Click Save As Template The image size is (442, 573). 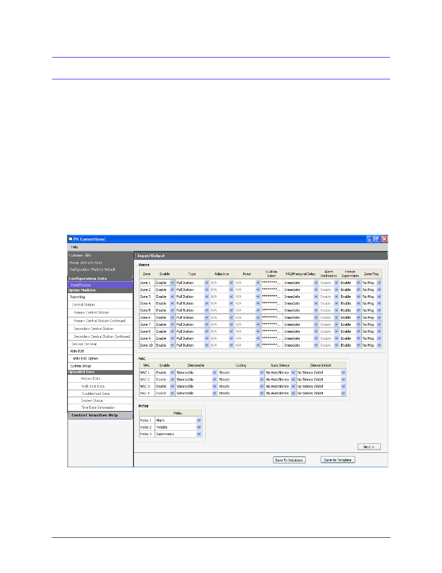coord(338,460)
